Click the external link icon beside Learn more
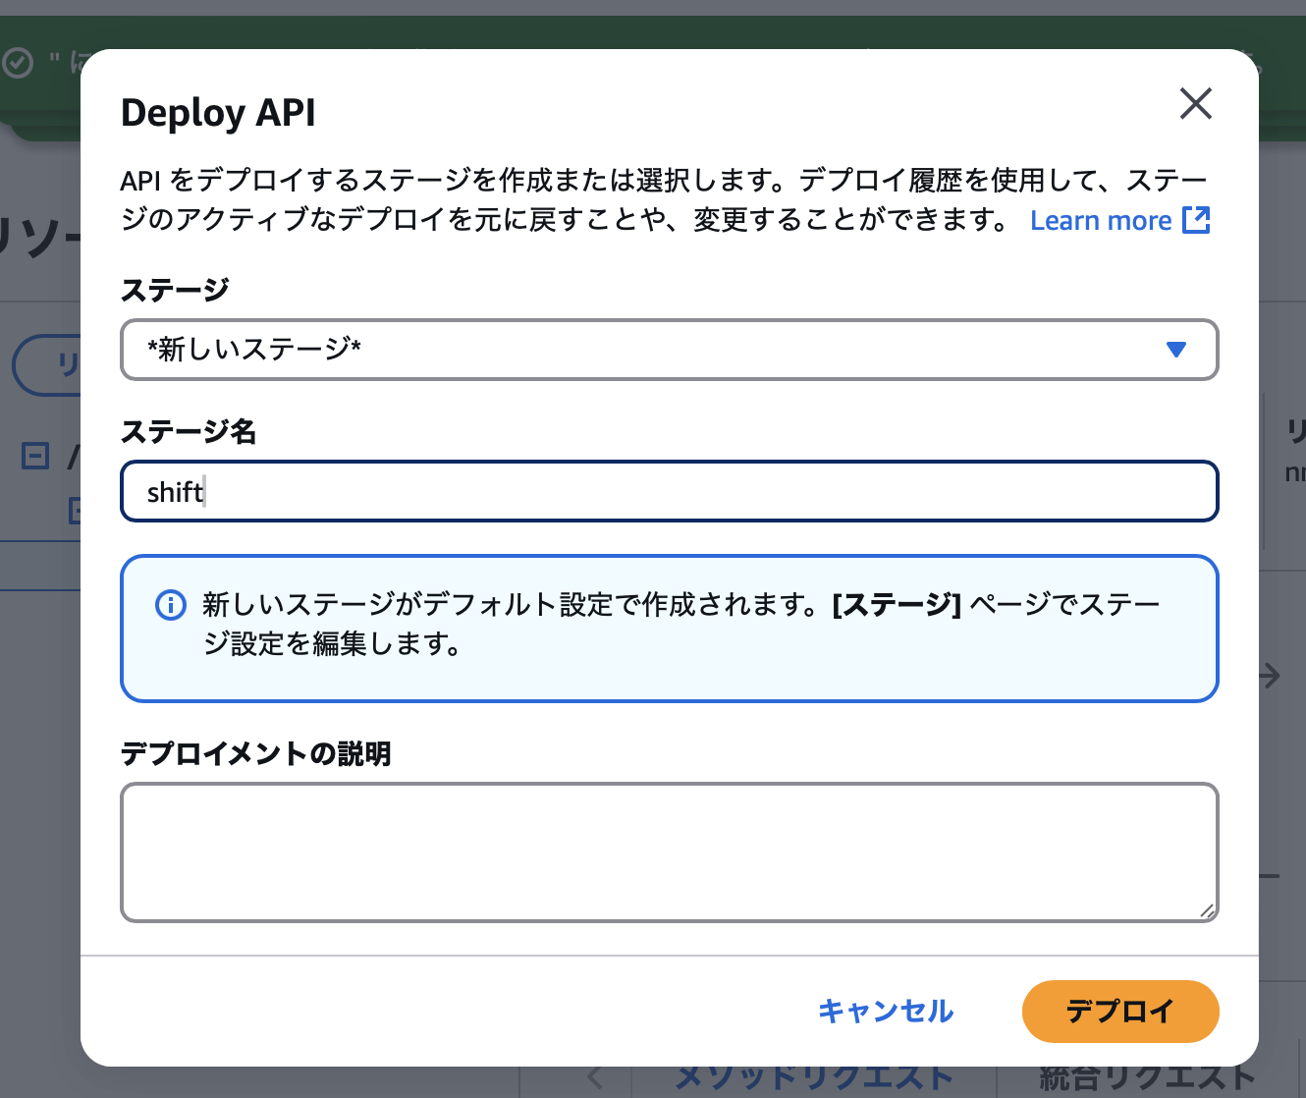This screenshot has width=1306, height=1098. point(1196,220)
